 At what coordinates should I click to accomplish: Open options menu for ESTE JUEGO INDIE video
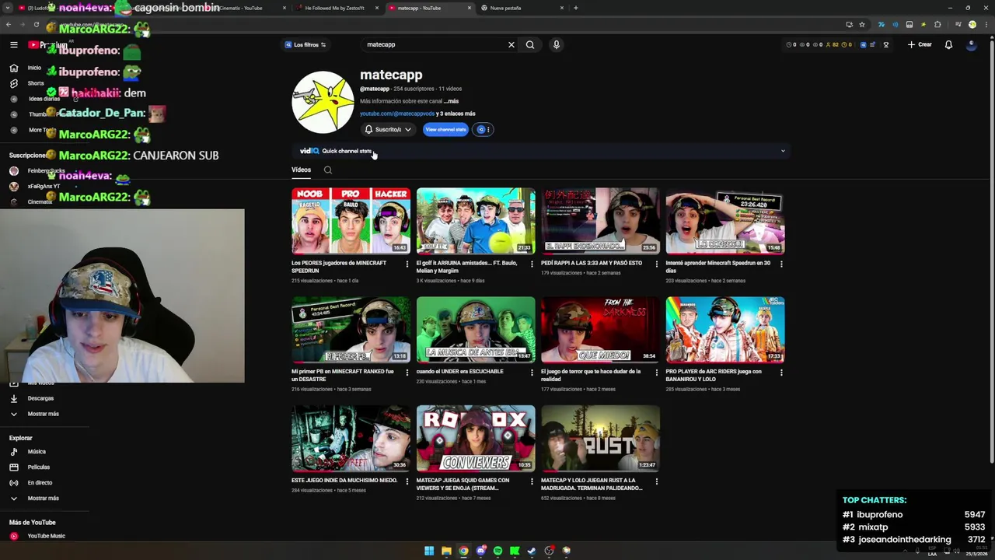pyautogui.click(x=407, y=481)
